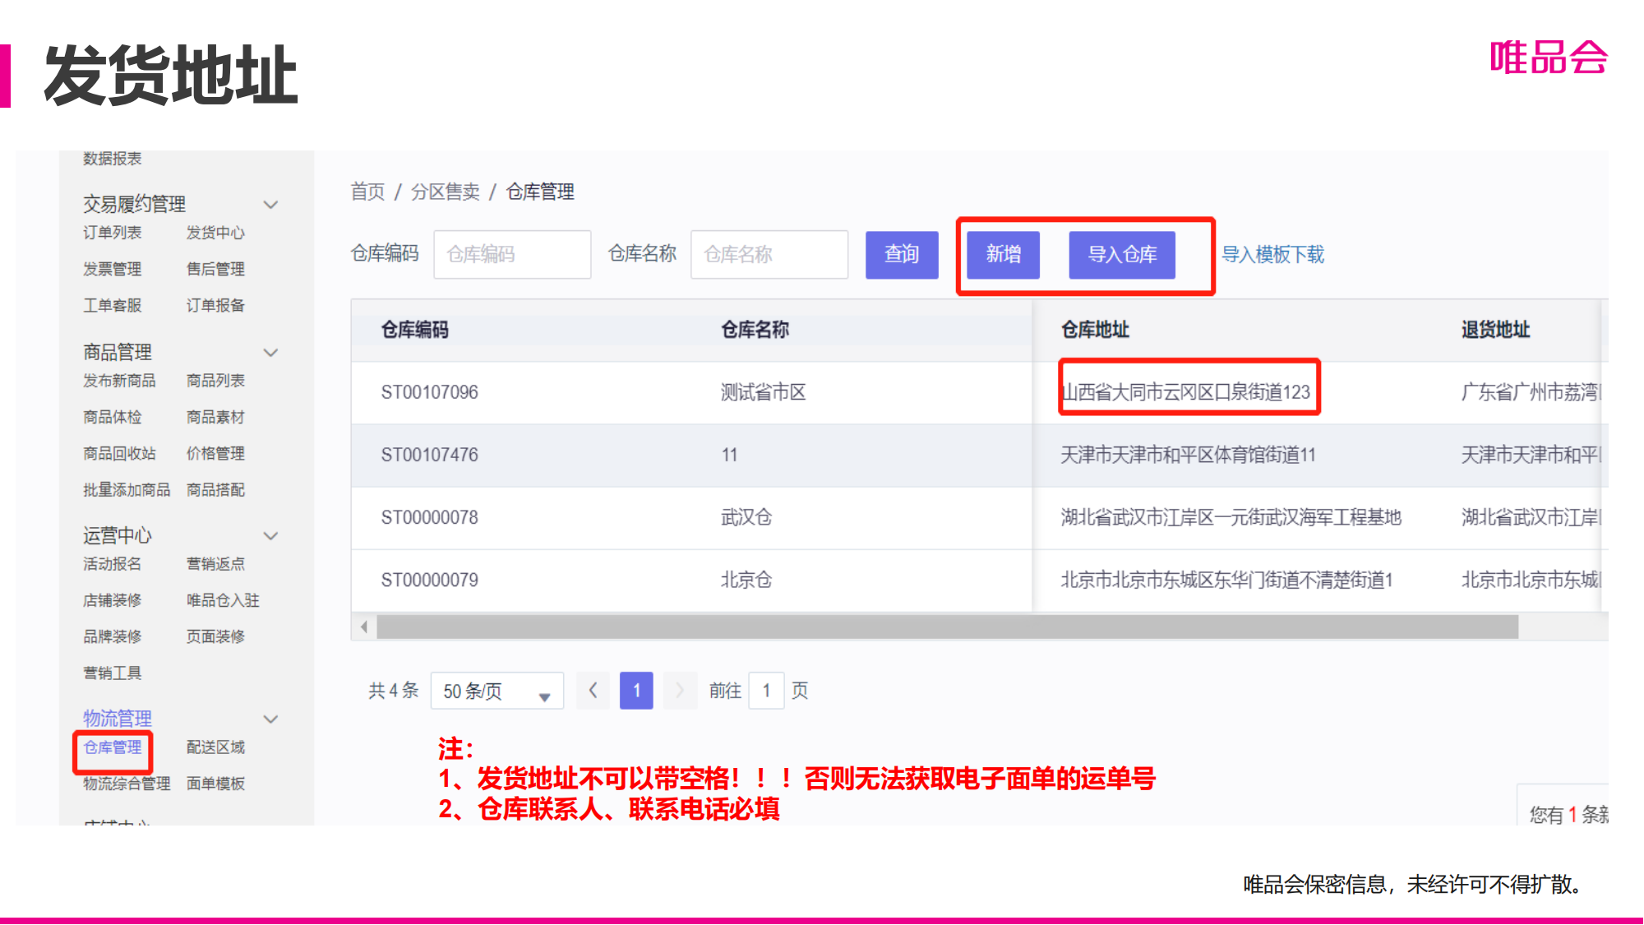Click the 仓库编码 column header

click(x=415, y=330)
